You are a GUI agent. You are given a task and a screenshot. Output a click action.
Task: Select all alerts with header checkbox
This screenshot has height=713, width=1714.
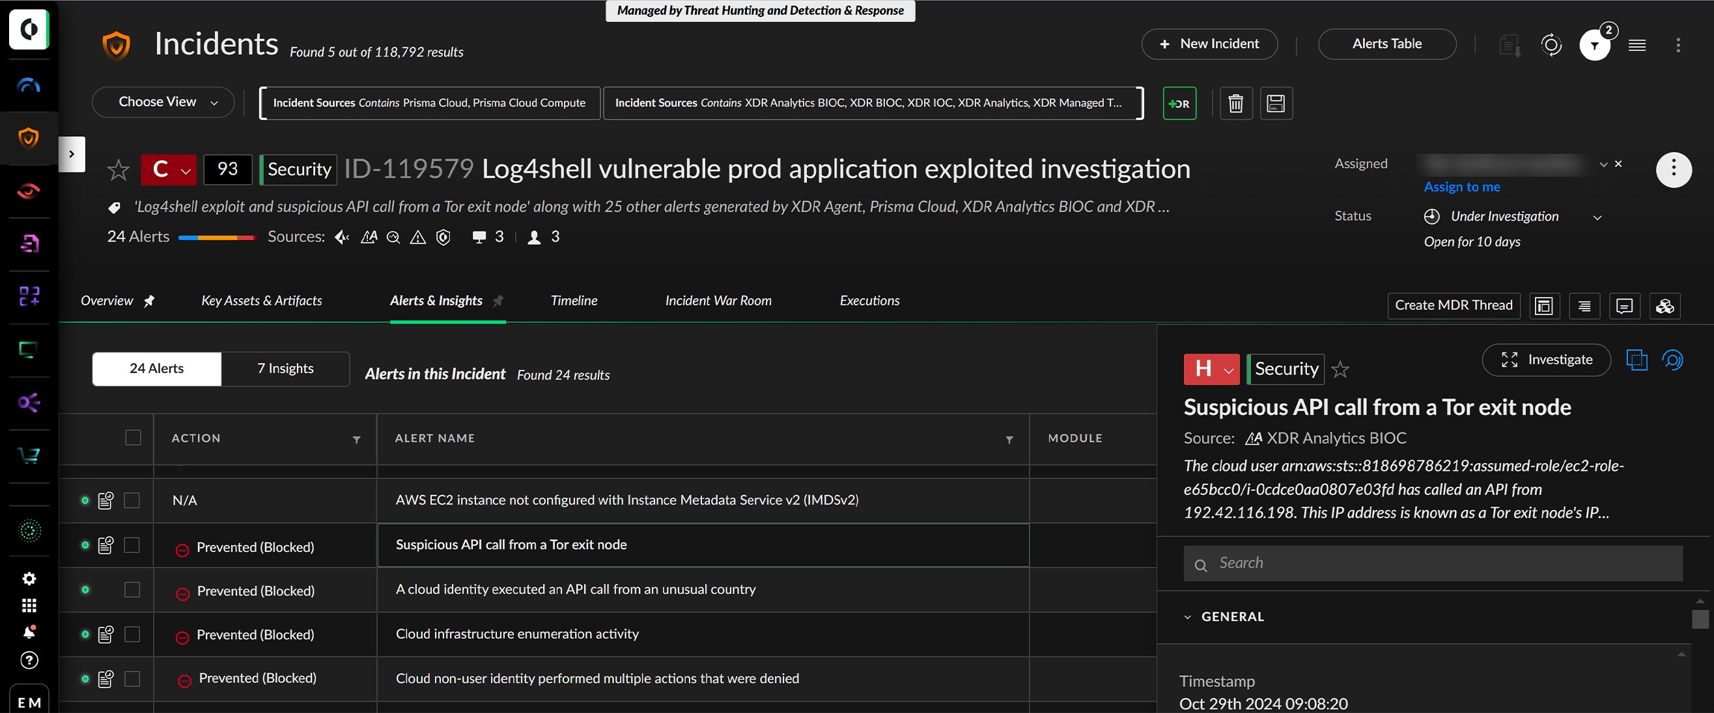click(x=133, y=438)
